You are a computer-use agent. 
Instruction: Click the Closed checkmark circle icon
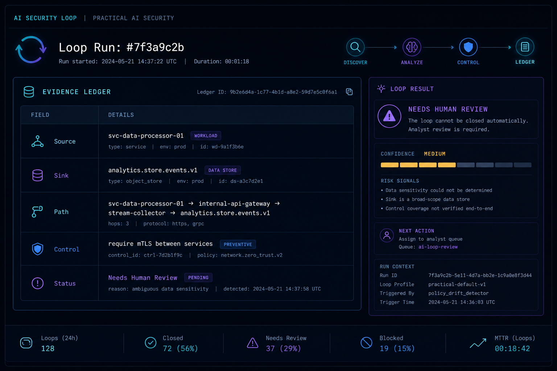(150, 342)
